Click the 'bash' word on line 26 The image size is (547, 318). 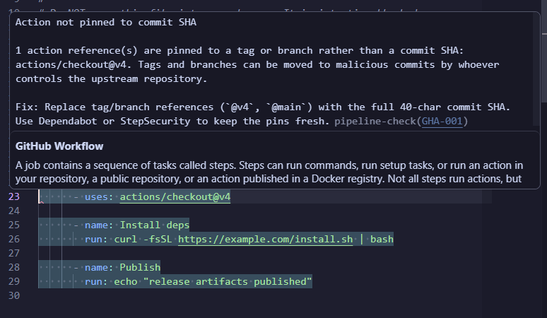(x=382, y=239)
